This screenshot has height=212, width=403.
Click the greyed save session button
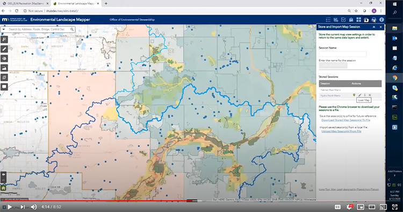[333, 65]
